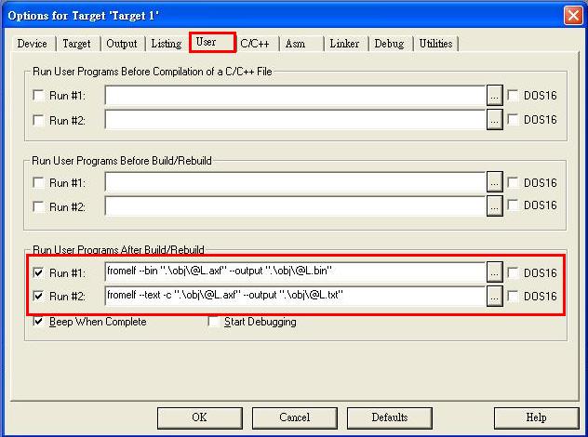Enable Start Debugging checkbox
The height and width of the screenshot is (437, 588).
(214, 322)
